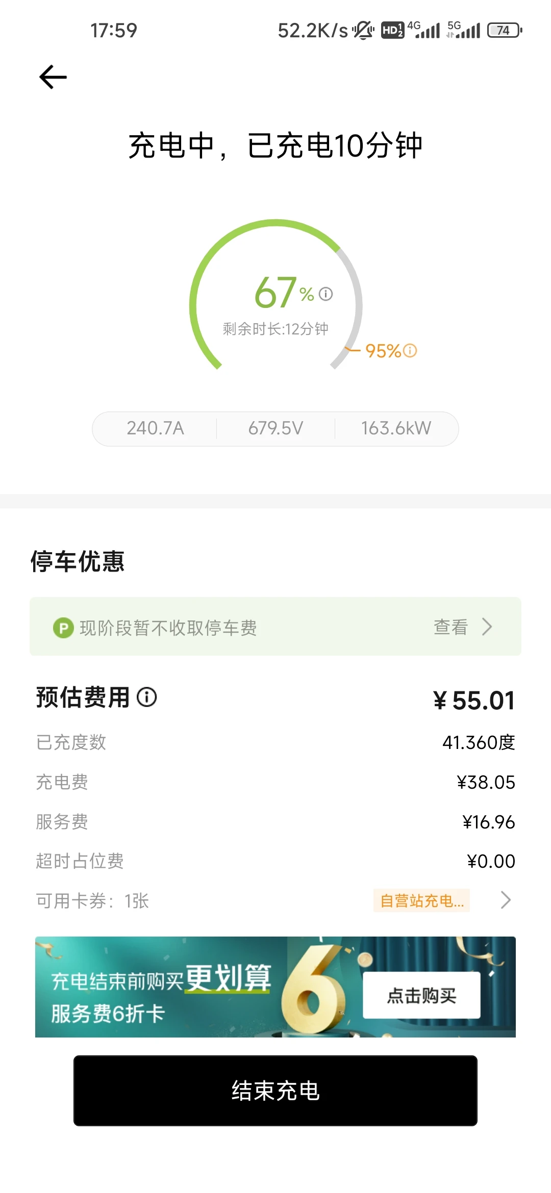Viewport: 551px width, 1193px height.
Task: Tap the 163.6kW power reading
Action: click(x=396, y=428)
